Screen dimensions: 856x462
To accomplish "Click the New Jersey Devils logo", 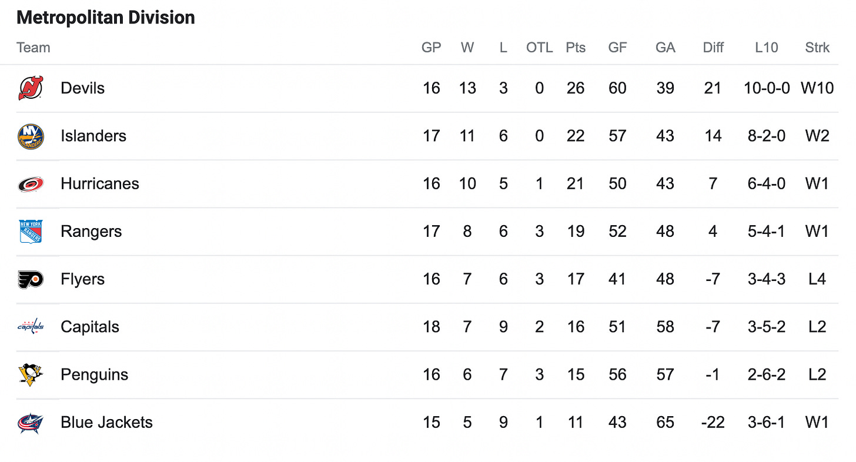I will tap(31, 88).
